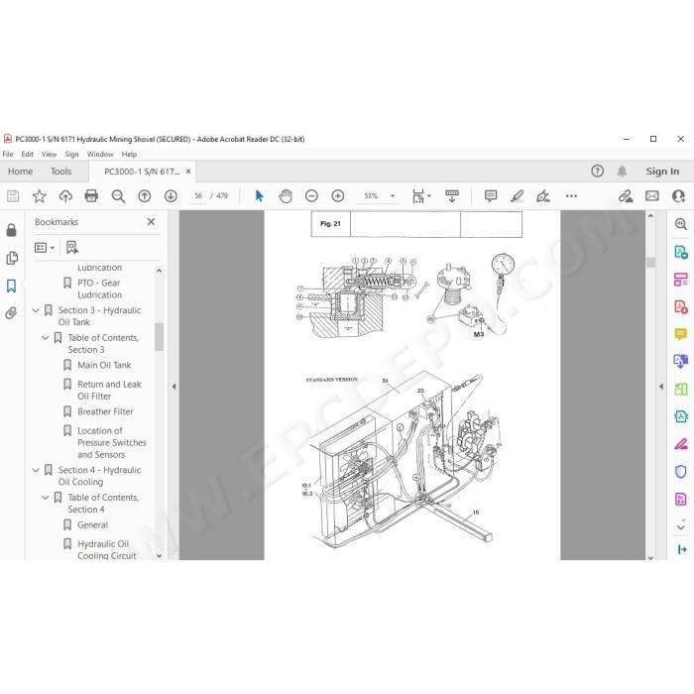Switch to the Tools tab
Screen dimensions: 694x694
pos(61,172)
